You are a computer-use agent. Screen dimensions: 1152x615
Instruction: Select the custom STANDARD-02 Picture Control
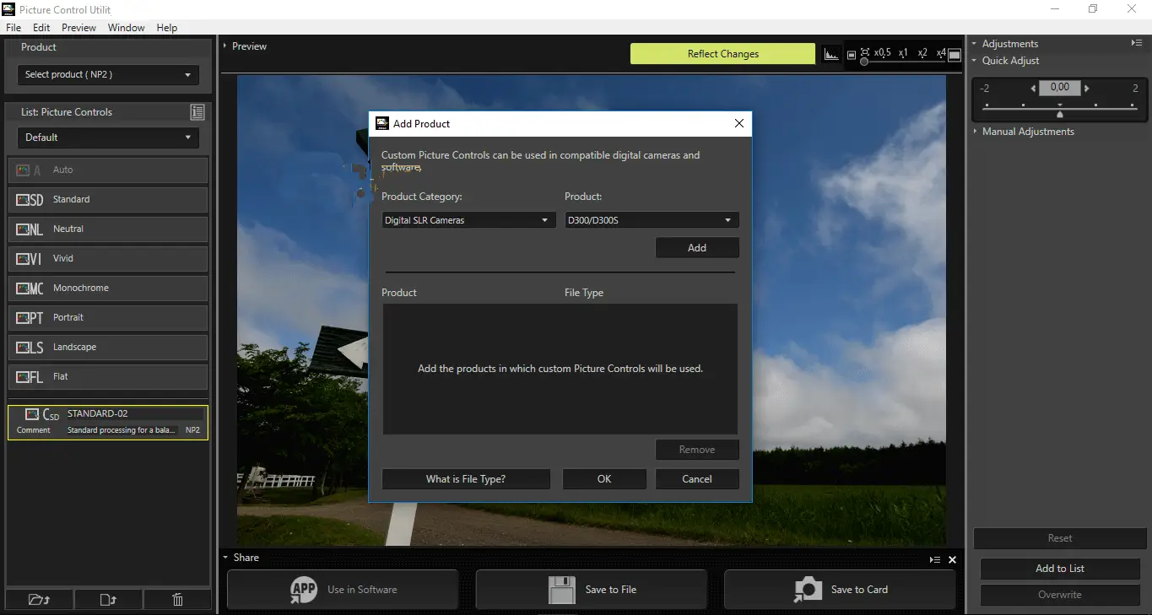pos(108,422)
